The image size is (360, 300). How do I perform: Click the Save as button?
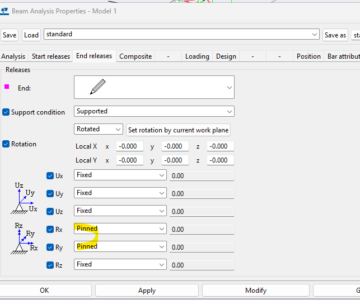[x=335, y=35]
